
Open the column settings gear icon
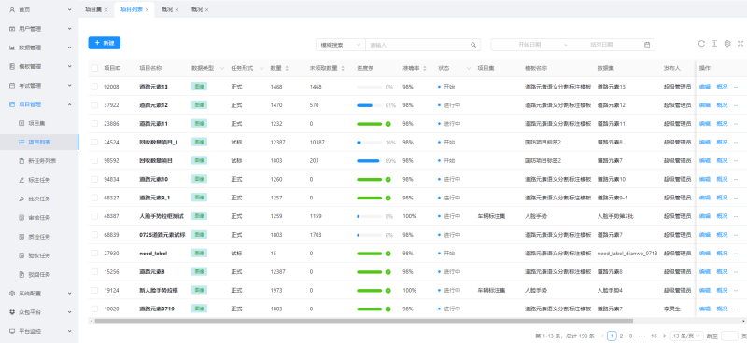pyautogui.click(x=727, y=44)
